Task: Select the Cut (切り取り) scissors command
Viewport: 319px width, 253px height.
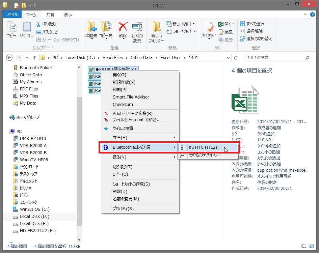Action: pyautogui.click(x=46, y=24)
